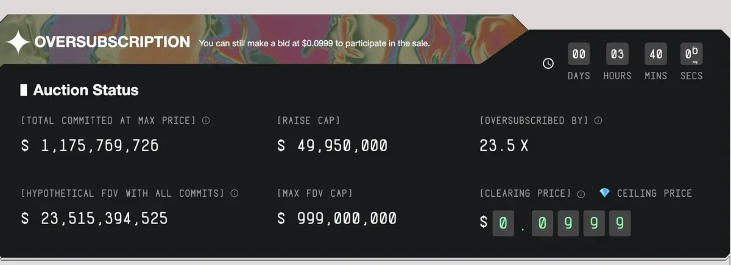Screen dimensions: 731x265
Task: Click the Mins countdown box showing 40
Action: 656,54
